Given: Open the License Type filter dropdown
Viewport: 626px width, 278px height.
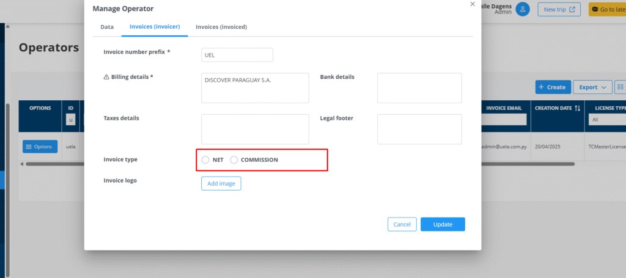Looking at the screenshot, I should pyautogui.click(x=606, y=120).
